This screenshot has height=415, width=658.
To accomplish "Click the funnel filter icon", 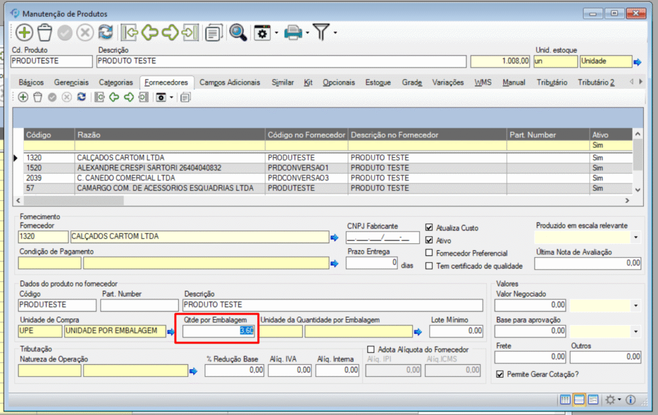I will point(321,33).
